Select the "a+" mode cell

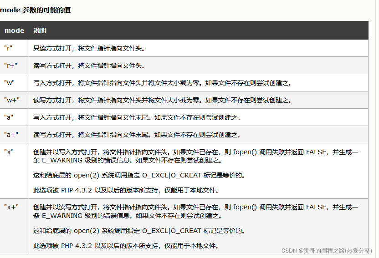pos(15,135)
